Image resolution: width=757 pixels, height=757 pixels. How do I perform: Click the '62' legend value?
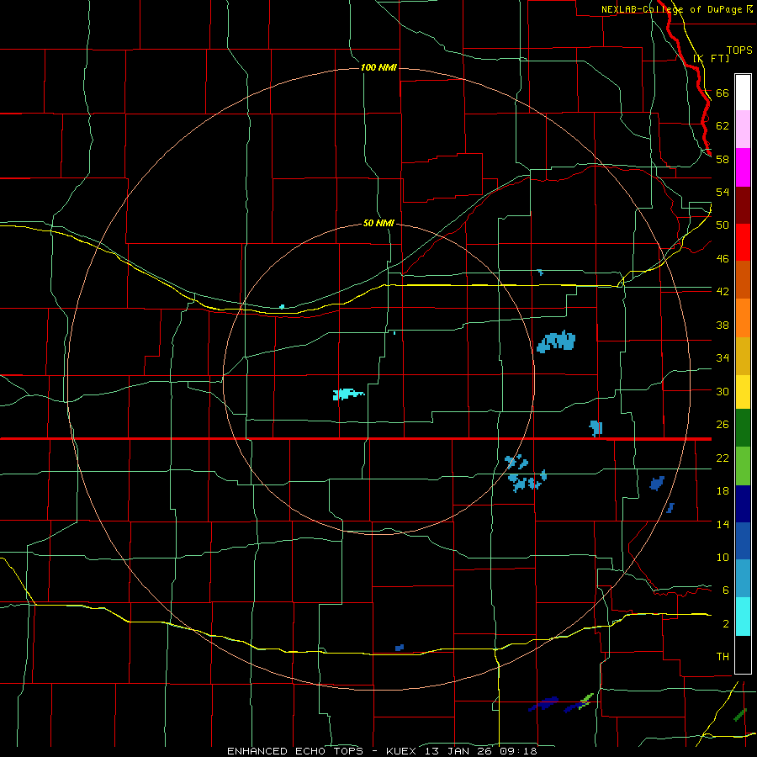coord(723,126)
